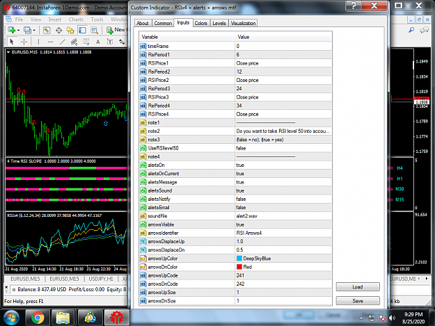Open the Visualization tab
This screenshot has width=435, height=326.
(x=243, y=23)
